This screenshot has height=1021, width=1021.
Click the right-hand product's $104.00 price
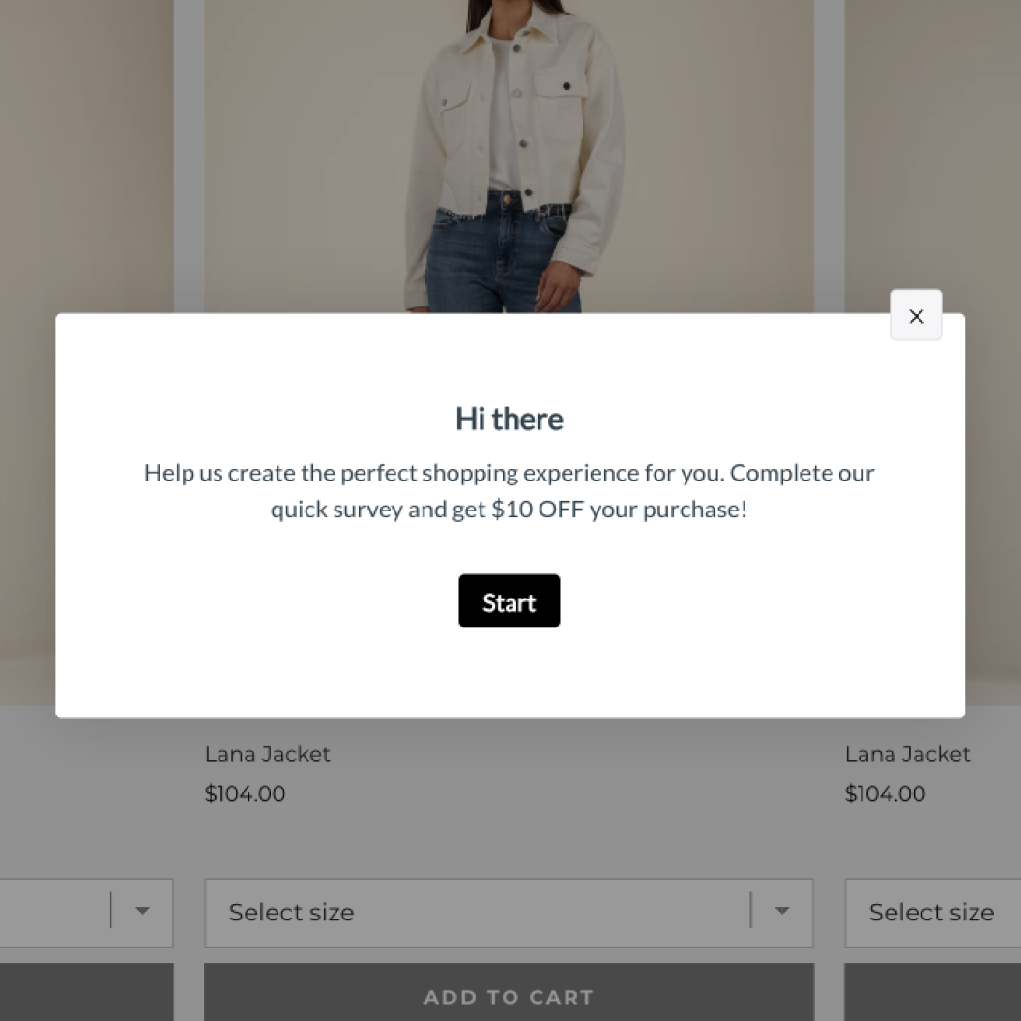pyautogui.click(x=886, y=794)
